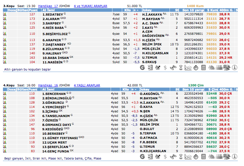Click the Kilo column header in race 3
The width and height of the screenshot is (244, 166).
pyautogui.click(x=127, y=10)
